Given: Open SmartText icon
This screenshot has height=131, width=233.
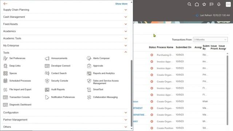Looking at the screenshot, I should click(x=89, y=90).
